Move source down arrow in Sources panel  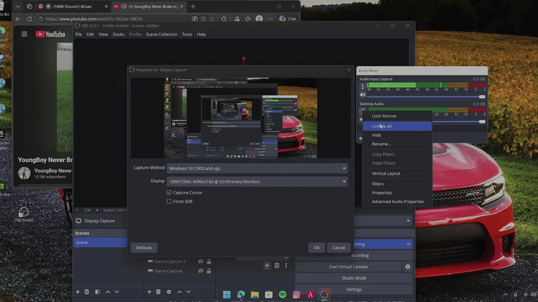click(188, 292)
